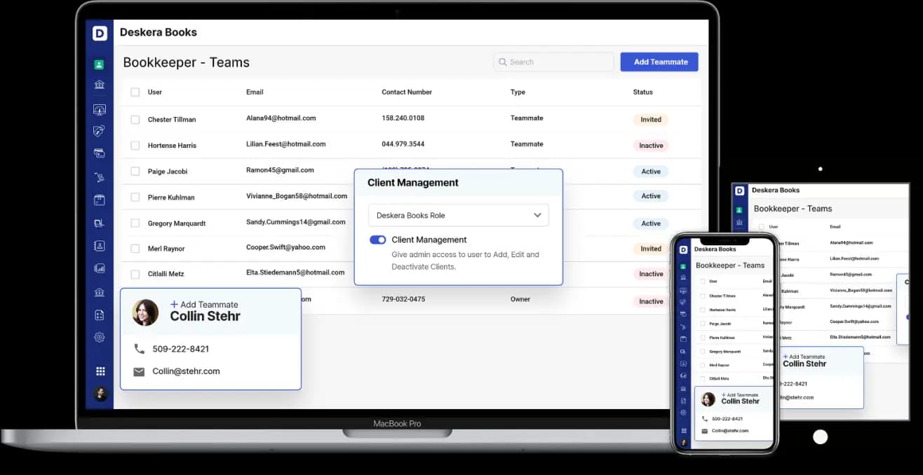
Task: Click the email Sandy.Cummings14@gmail.com
Action: 295,222
